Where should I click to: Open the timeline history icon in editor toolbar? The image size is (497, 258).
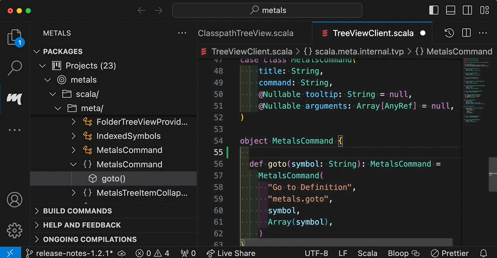(x=449, y=33)
